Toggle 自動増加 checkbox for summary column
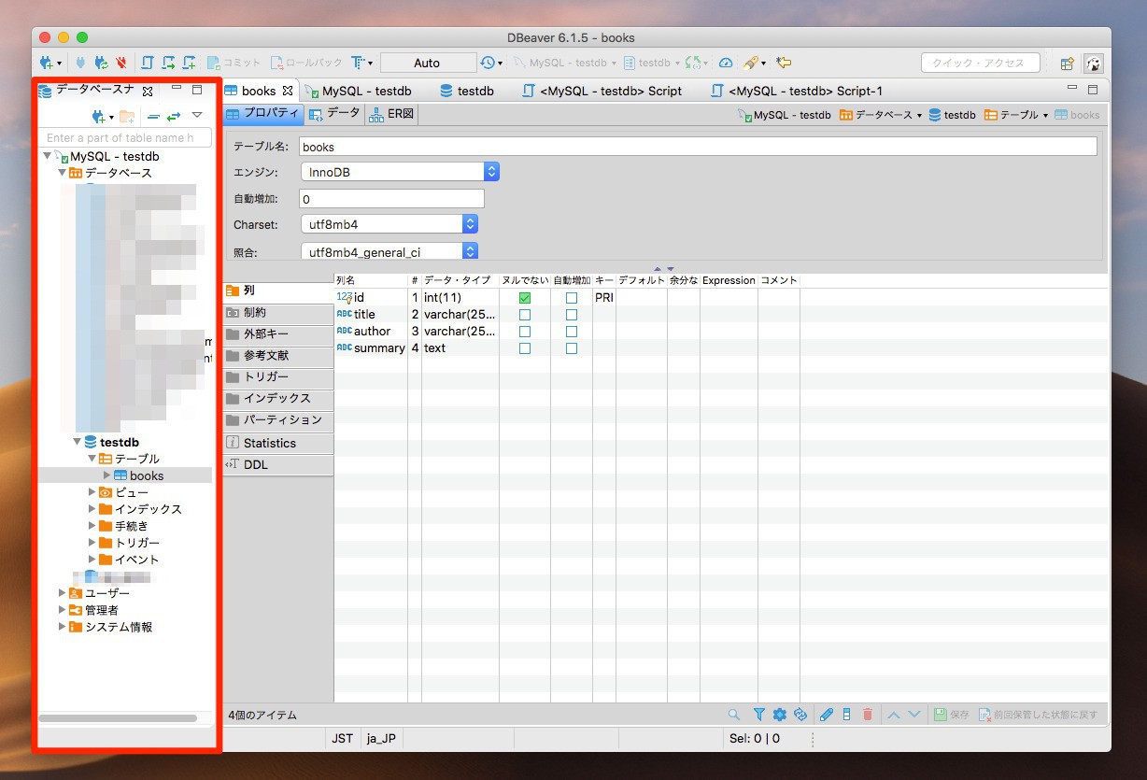 (572, 347)
